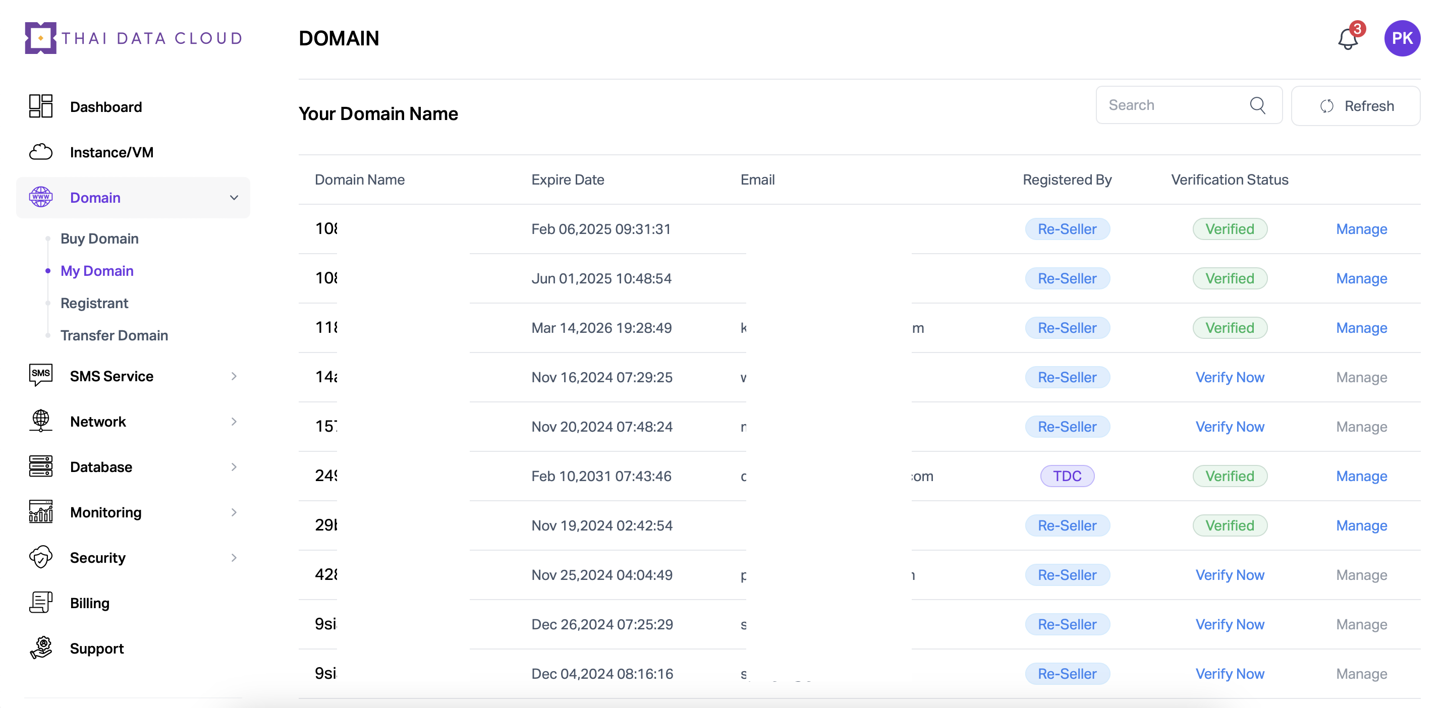The width and height of the screenshot is (1444, 708).
Task: Click the date Dec 26,2024 07:25:29
Action: click(x=601, y=624)
